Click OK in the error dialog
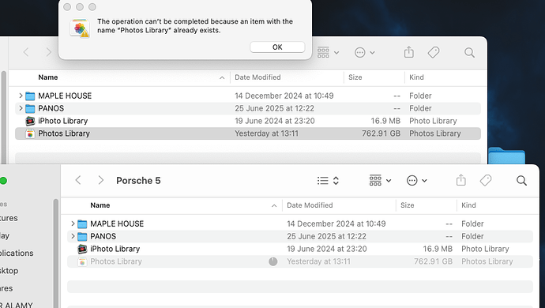This screenshot has width=545, height=308. point(277,47)
